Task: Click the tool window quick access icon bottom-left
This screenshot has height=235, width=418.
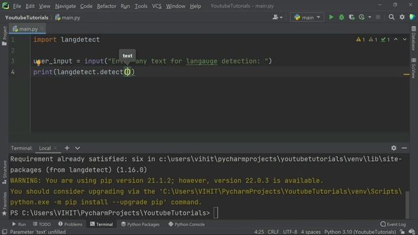Action: [x=5, y=232]
